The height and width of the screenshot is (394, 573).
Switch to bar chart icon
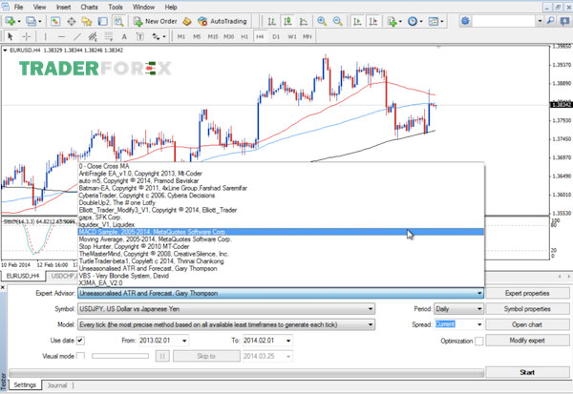[271, 22]
